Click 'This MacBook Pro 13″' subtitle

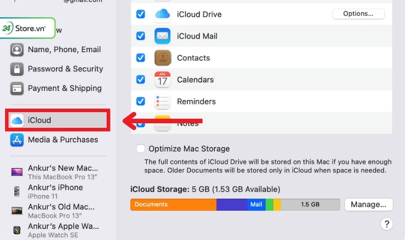[62, 177]
